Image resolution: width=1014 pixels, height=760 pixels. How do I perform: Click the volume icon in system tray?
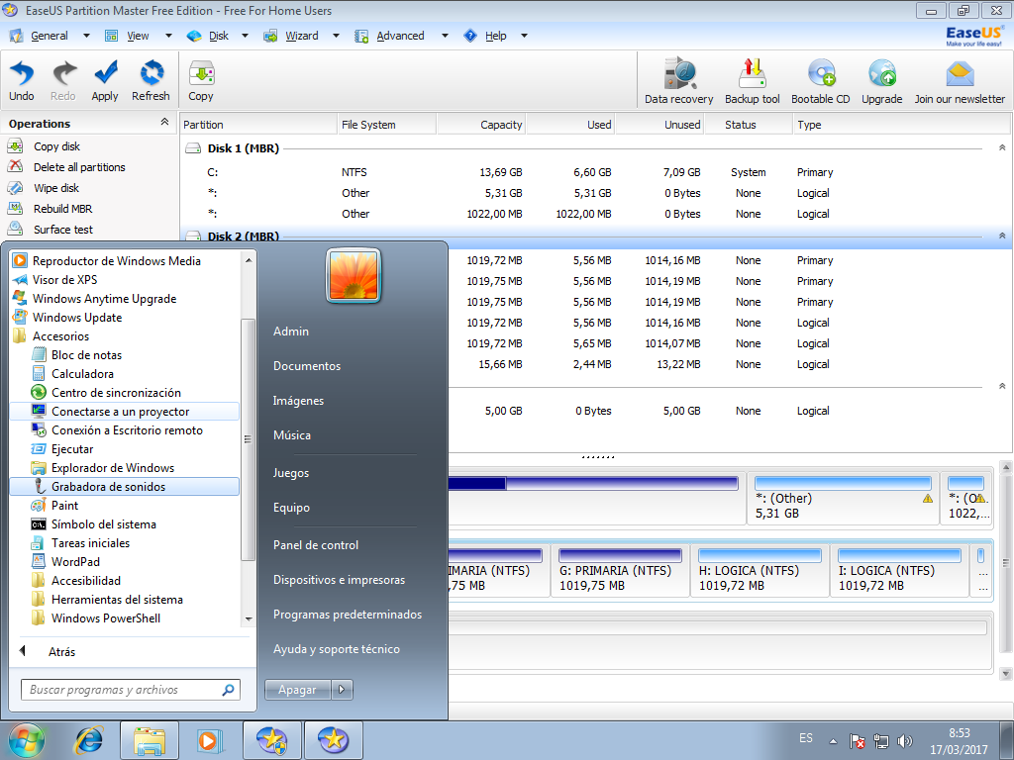pos(905,741)
